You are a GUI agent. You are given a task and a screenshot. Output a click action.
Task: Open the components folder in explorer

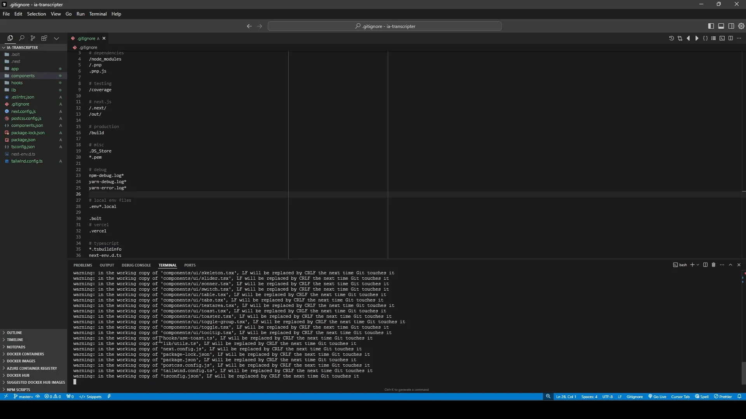tap(33, 76)
